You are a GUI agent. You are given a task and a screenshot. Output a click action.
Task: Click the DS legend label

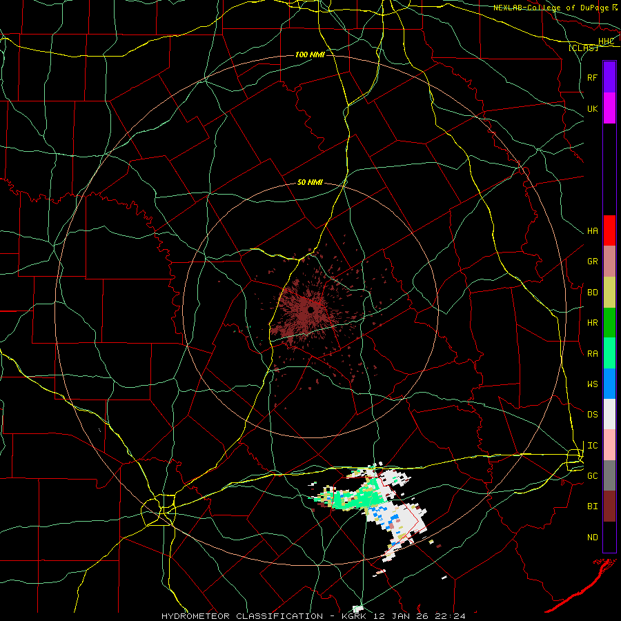click(x=592, y=415)
